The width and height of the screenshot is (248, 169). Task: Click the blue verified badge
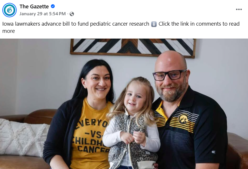click(53, 6)
